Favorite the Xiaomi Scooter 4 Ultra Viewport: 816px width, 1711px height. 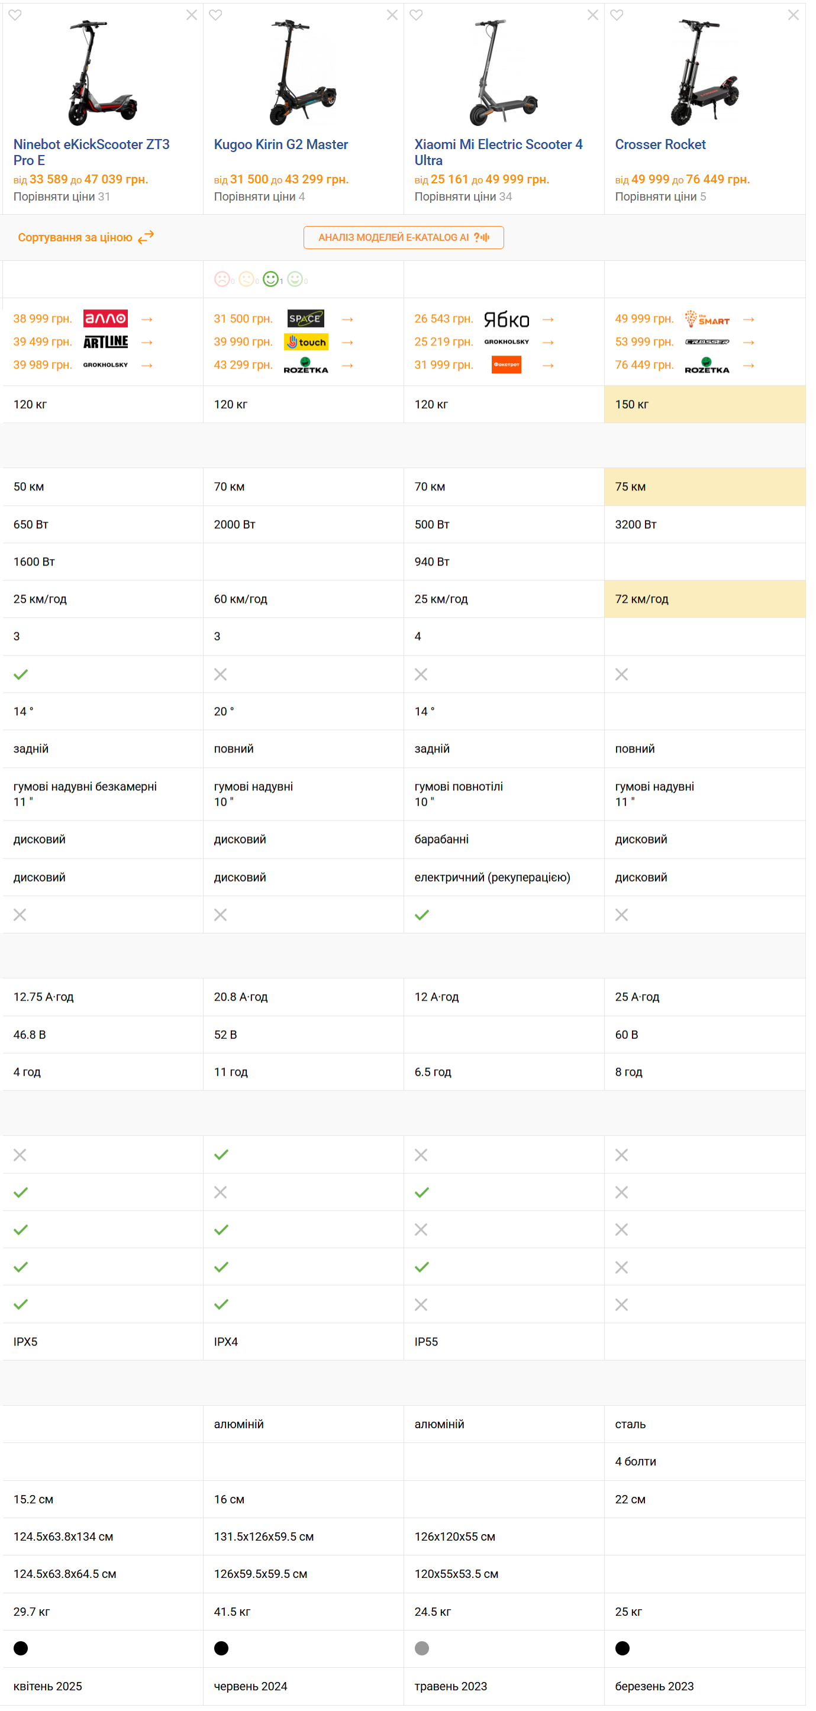point(416,15)
